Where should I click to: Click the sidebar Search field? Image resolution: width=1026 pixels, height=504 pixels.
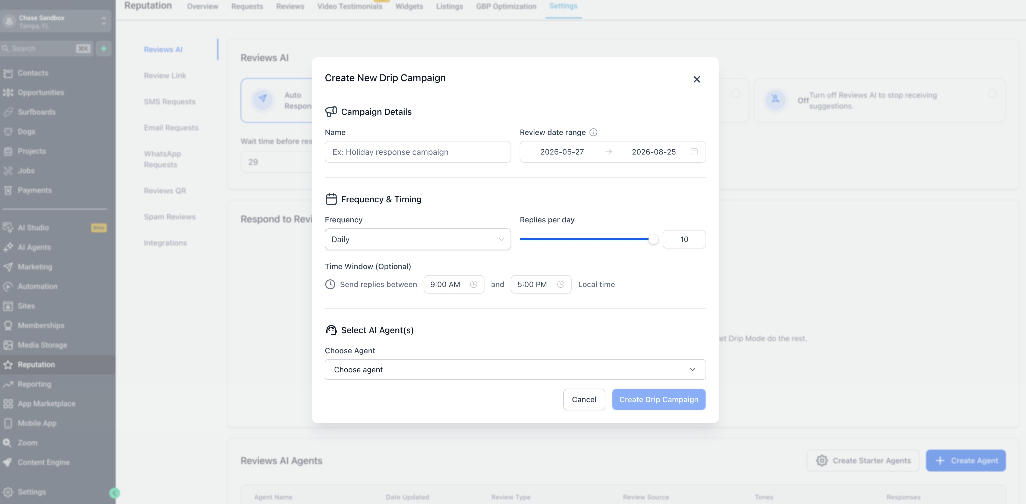pos(47,49)
